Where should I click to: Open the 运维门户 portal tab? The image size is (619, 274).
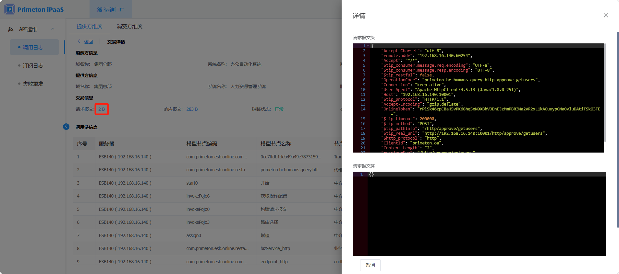(111, 10)
